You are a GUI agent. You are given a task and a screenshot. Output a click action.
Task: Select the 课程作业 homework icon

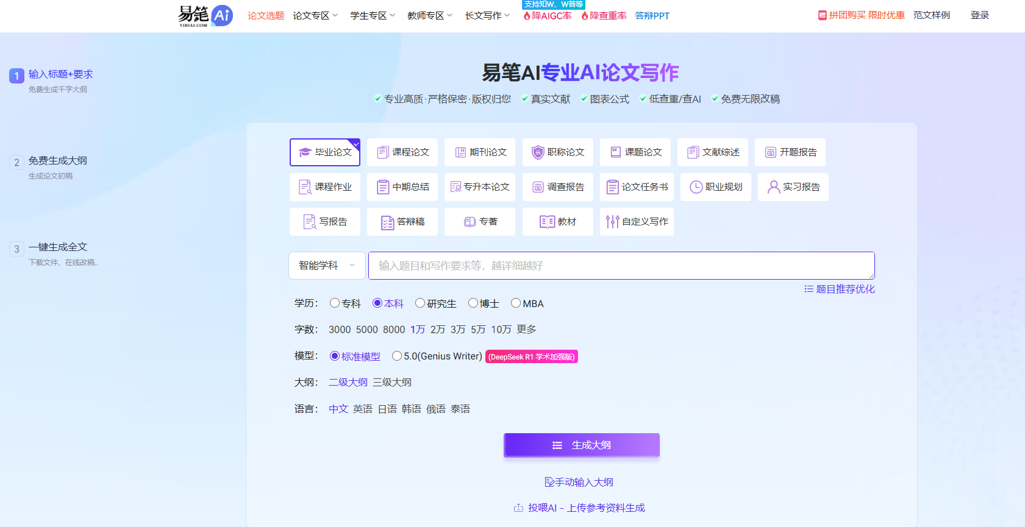[305, 187]
